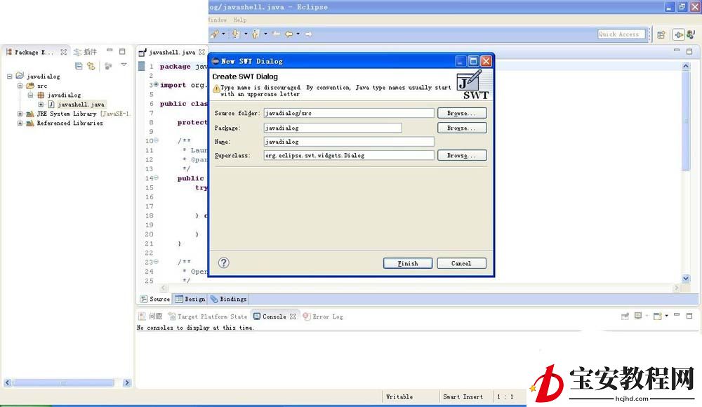Image resolution: width=702 pixels, height=407 pixels.
Task: Switch to the Plug-in Development perspective icon
Action: [679, 34]
